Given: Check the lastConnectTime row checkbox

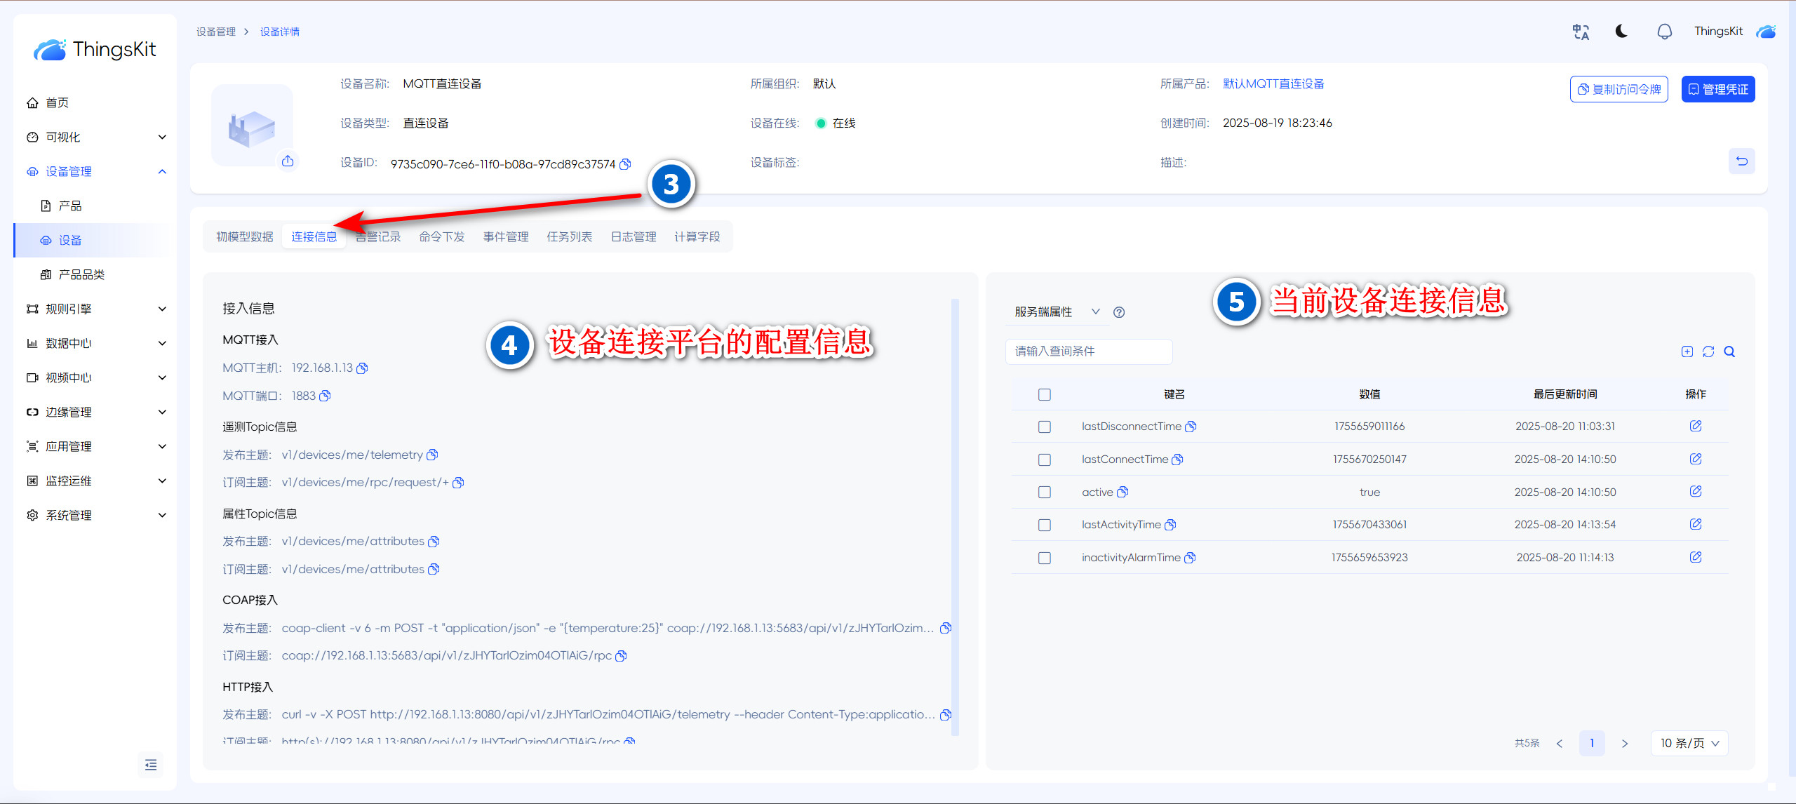Looking at the screenshot, I should [x=1045, y=460].
